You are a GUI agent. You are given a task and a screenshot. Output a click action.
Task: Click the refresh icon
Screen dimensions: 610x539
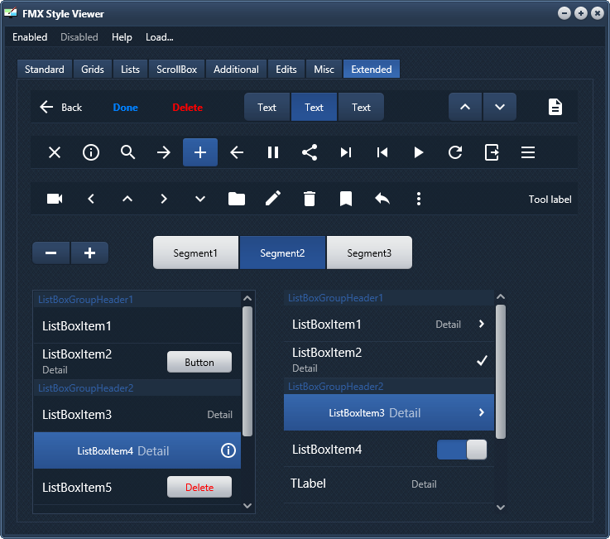pyautogui.click(x=455, y=152)
